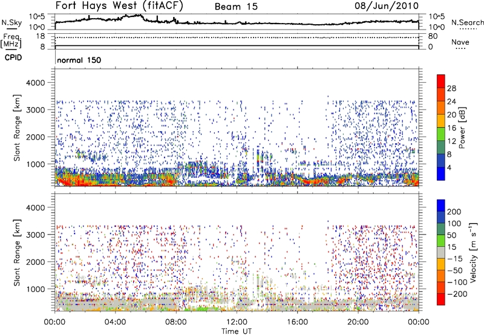484x335 pixels.
Task: Select the 'N.Search' legend label
Action: point(467,22)
